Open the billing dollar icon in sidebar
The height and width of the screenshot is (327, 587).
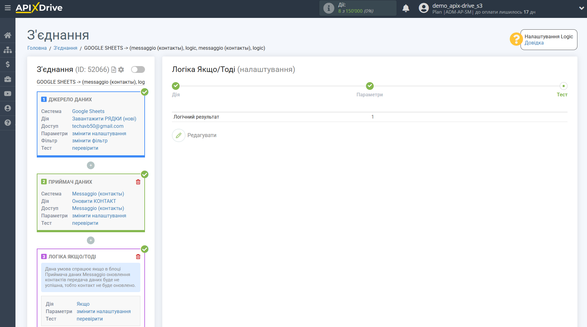pyautogui.click(x=8, y=64)
